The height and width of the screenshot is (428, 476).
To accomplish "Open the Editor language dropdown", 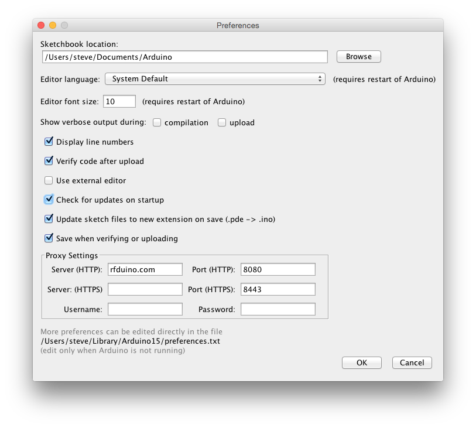I will (x=214, y=79).
